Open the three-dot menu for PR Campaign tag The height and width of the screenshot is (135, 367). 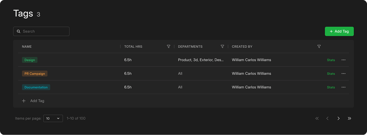[x=343, y=74]
